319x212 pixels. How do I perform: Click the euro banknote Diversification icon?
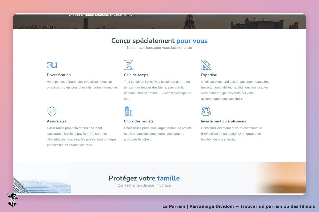pyautogui.click(x=52, y=65)
